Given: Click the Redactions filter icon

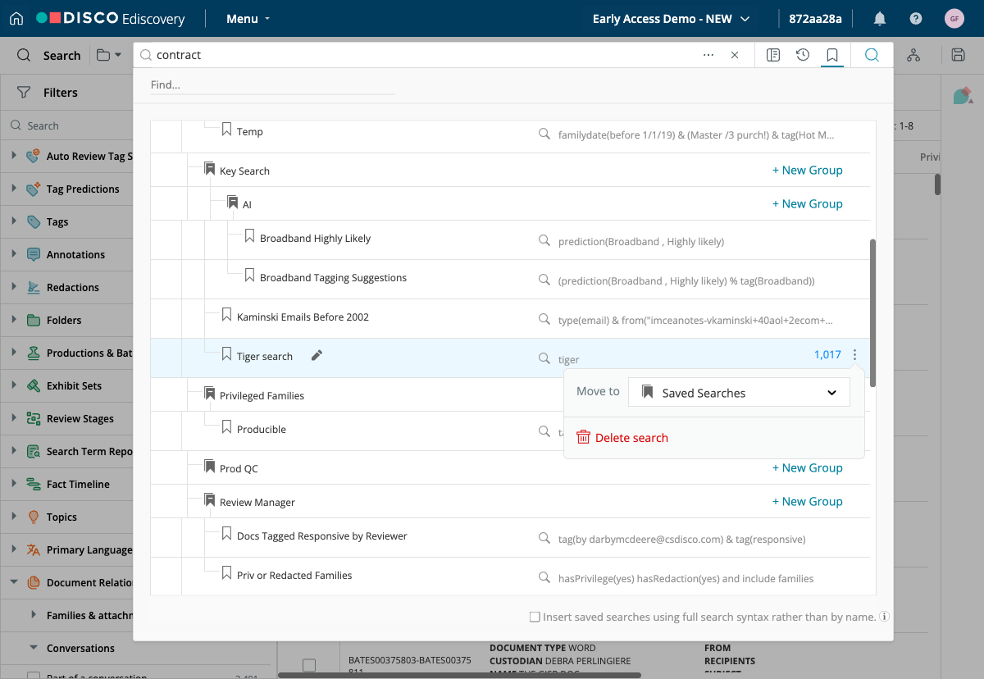Looking at the screenshot, I should (34, 287).
